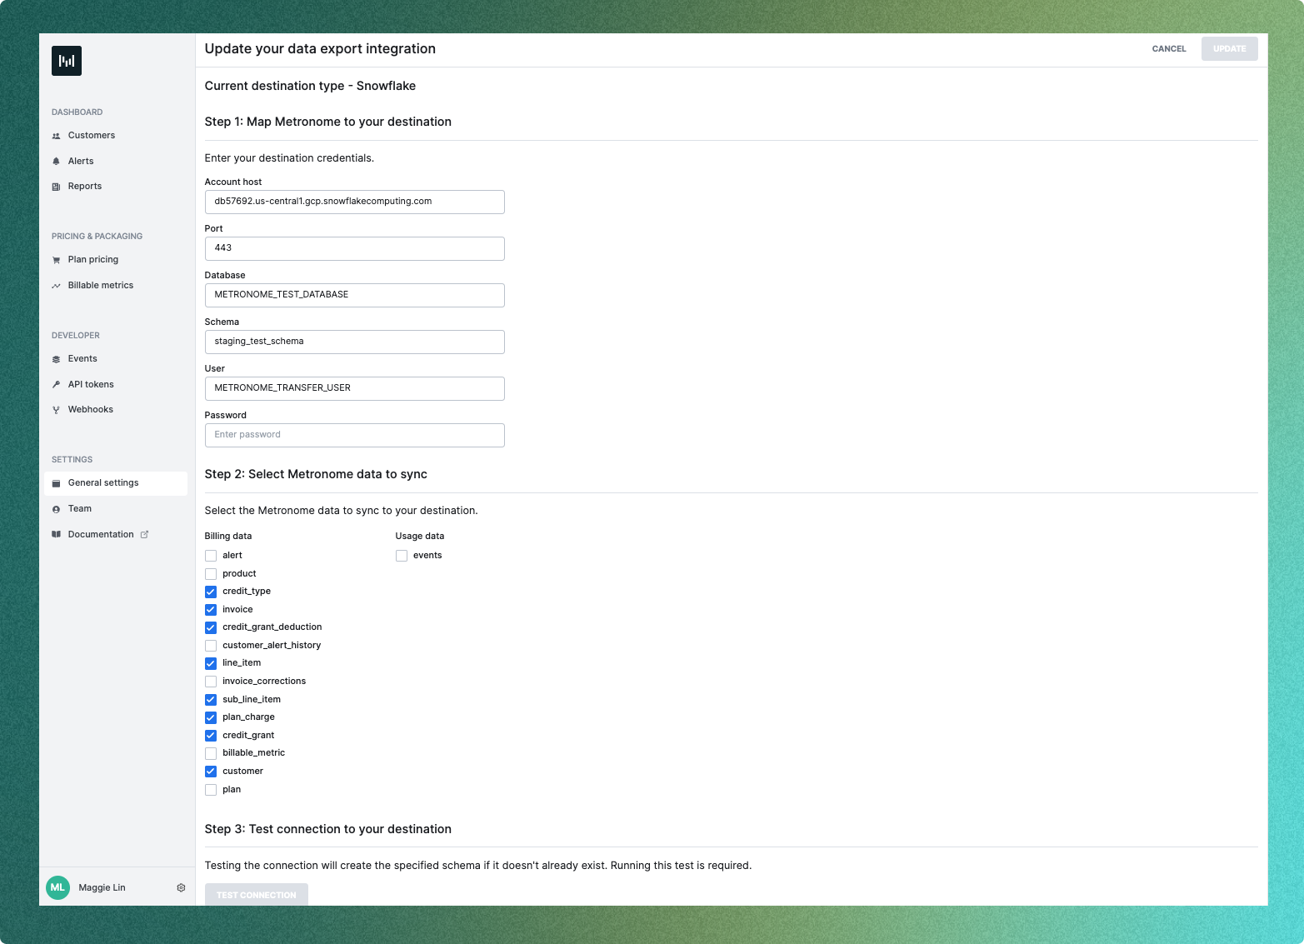Enable the events usage data checkbox
The height and width of the screenshot is (944, 1304).
coord(402,556)
